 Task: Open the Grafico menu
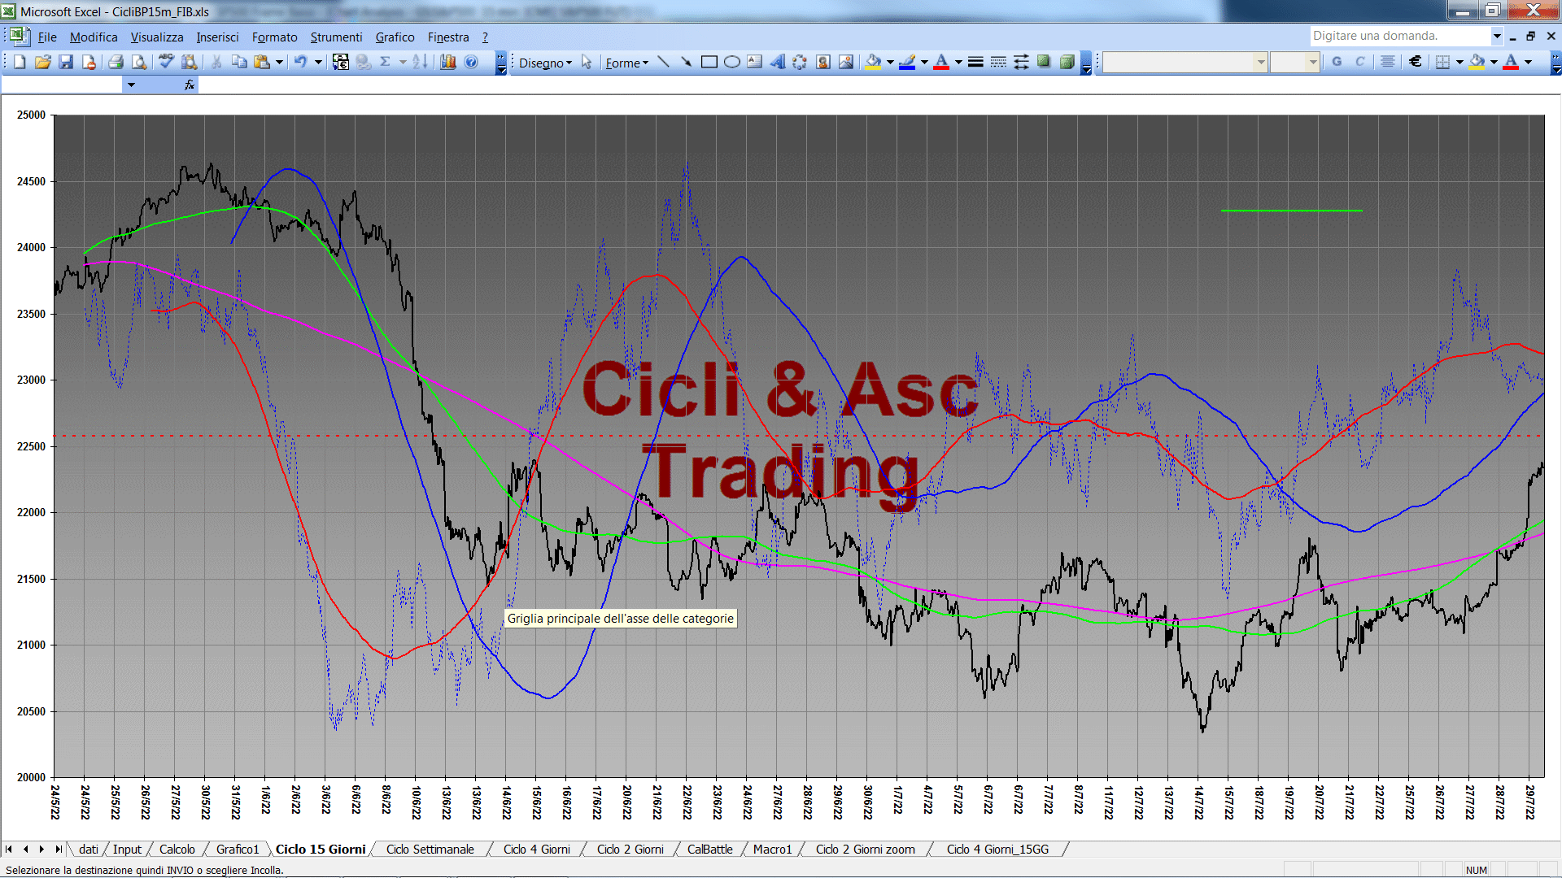click(x=395, y=37)
